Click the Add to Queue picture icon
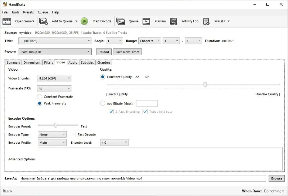288x196 pixels. pyautogui.click(x=44, y=21)
